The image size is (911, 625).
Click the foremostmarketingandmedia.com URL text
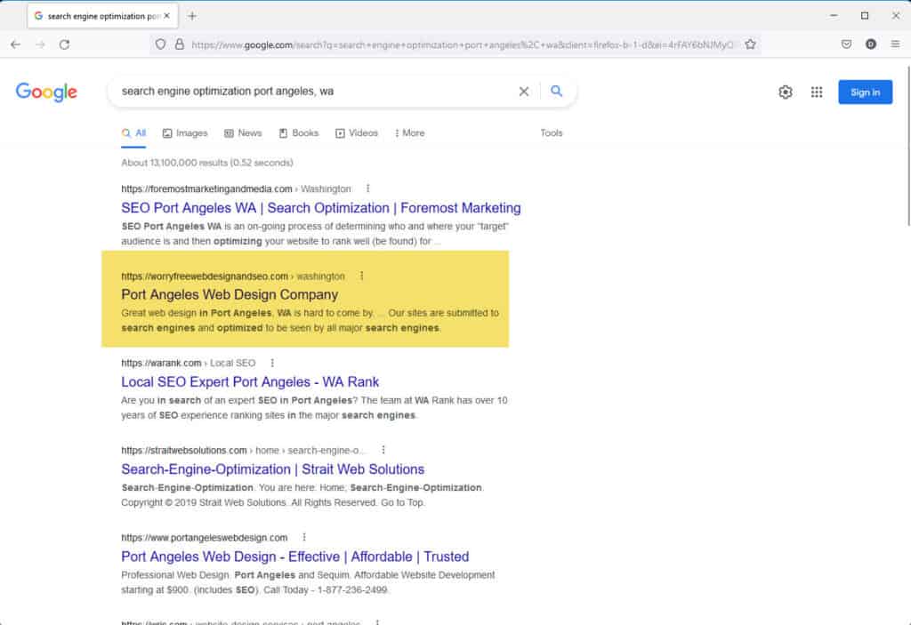tap(206, 188)
